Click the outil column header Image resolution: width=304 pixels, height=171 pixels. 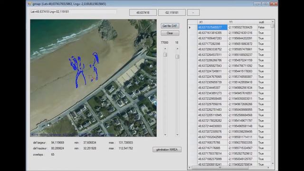264,22
